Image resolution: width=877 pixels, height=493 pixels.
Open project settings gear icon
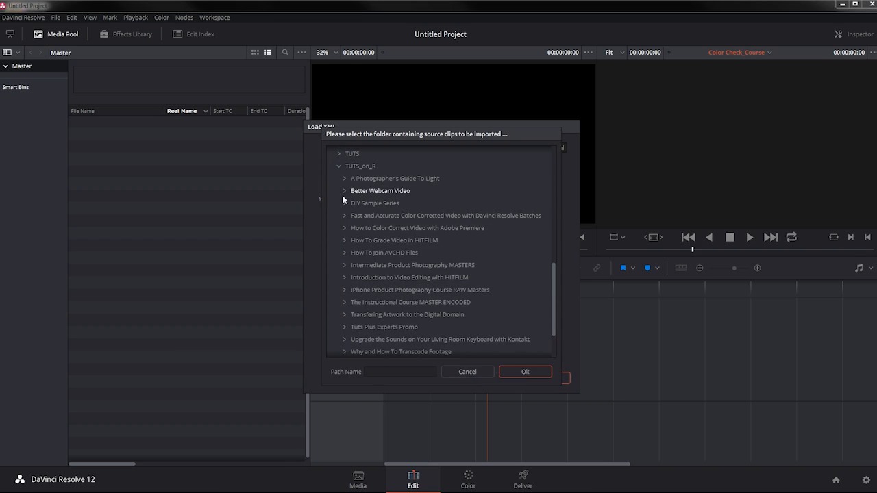866,480
